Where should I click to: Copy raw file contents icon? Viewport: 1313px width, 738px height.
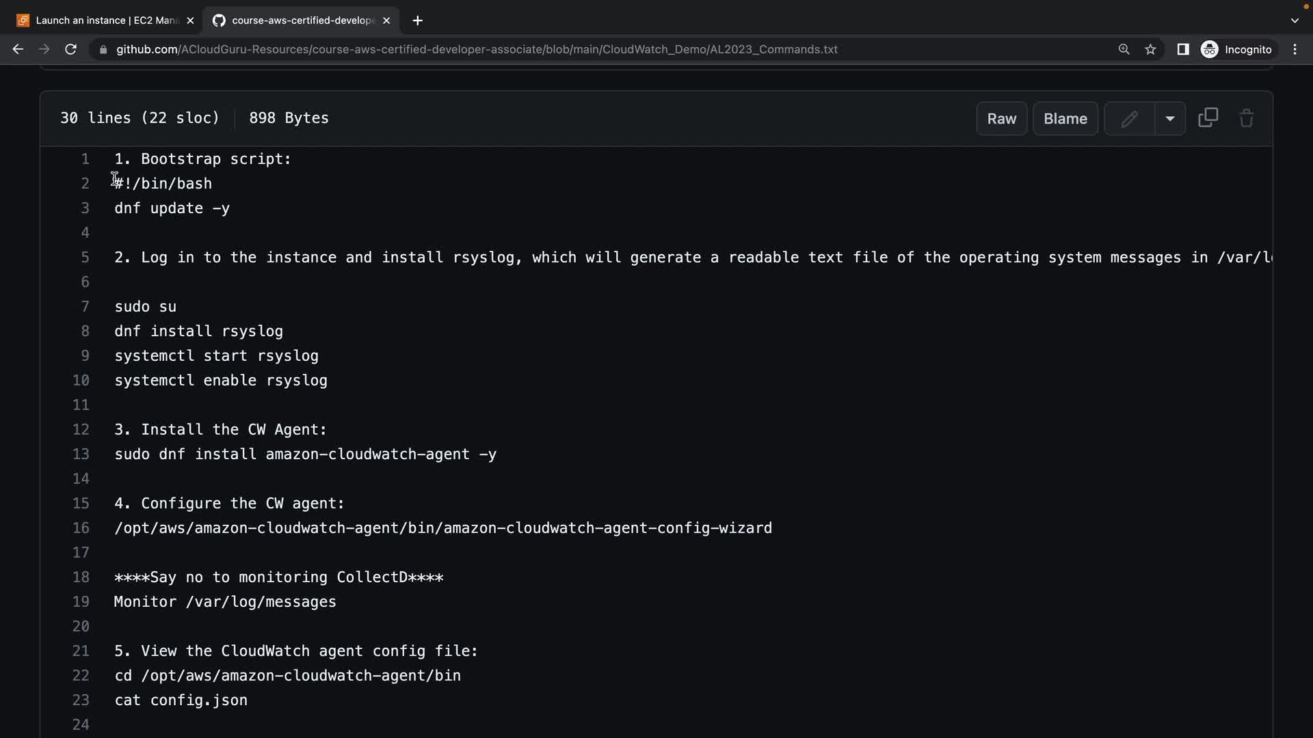(x=1208, y=118)
